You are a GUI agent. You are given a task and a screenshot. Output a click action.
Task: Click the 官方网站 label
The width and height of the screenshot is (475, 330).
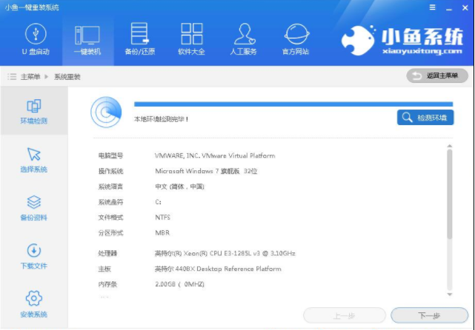296,52
